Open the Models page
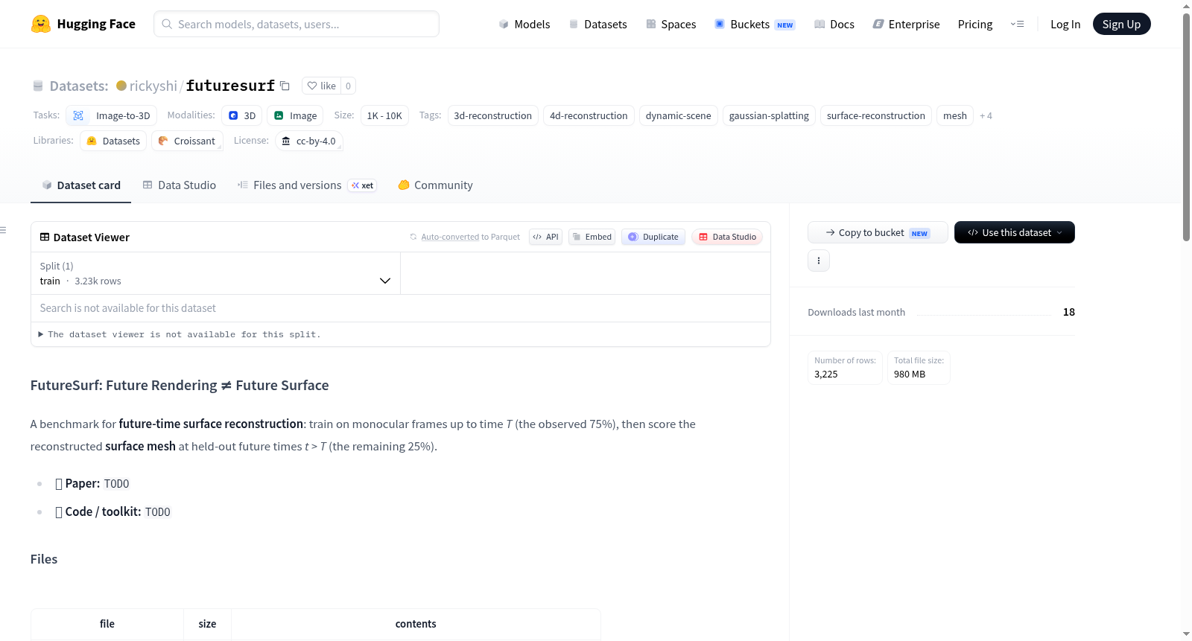The image size is (1192, 641). click(x=524, y=24)
